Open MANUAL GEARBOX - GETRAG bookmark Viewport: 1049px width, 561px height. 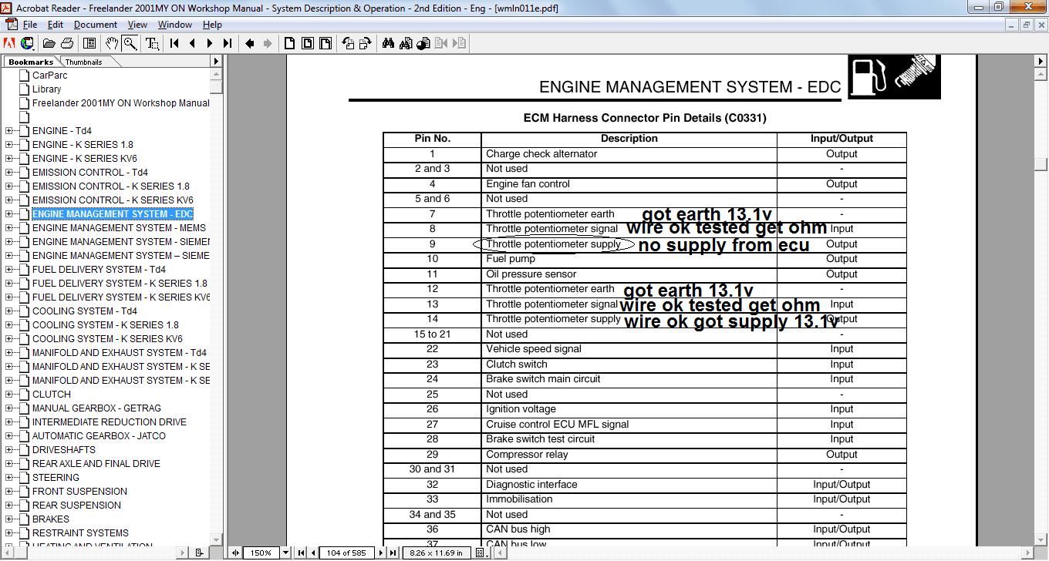point(97,408)
